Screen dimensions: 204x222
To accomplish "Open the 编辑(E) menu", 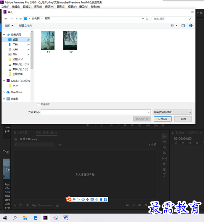I will 16,7.
